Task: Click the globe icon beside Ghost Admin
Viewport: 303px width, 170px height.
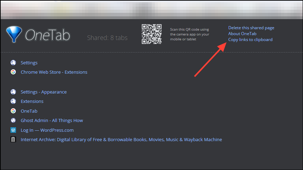Action: point(13,120)
